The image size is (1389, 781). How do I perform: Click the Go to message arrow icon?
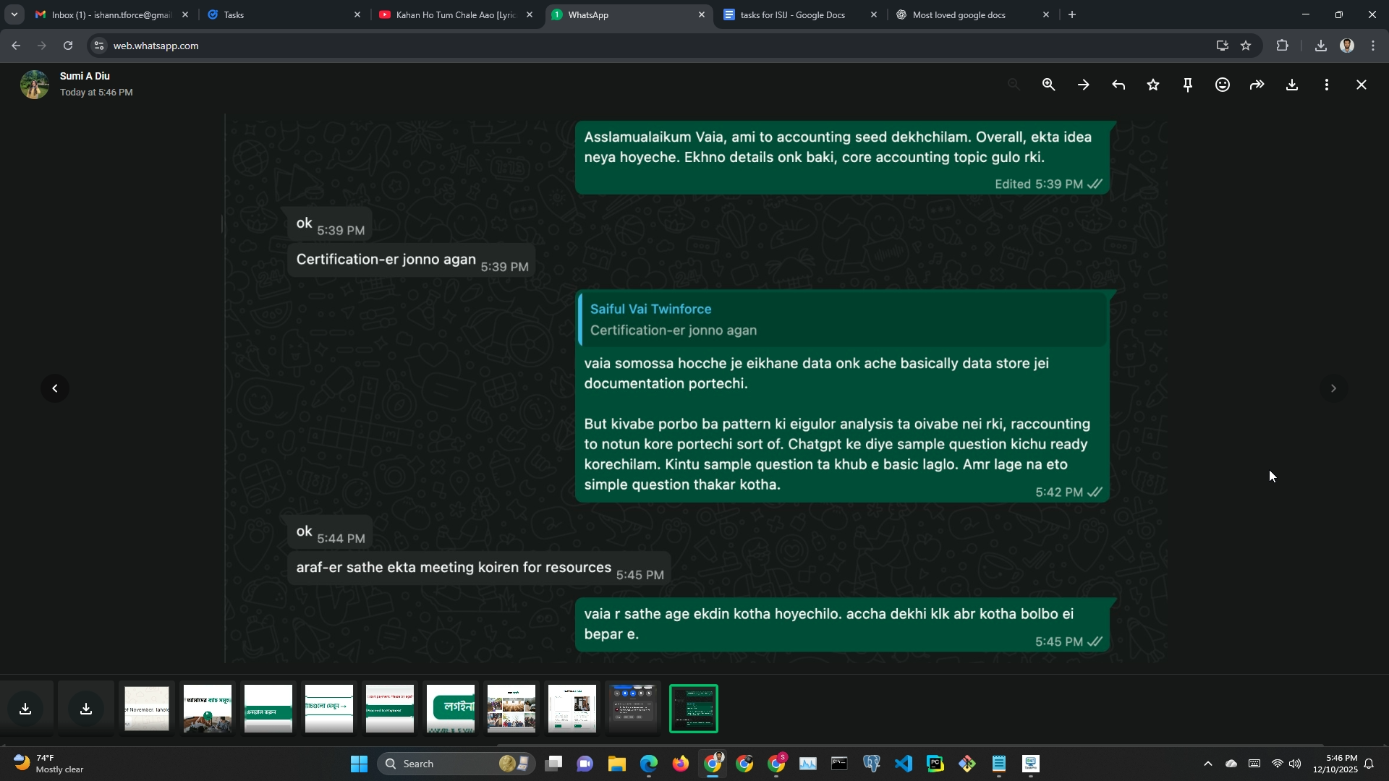tap(1083, 85)
